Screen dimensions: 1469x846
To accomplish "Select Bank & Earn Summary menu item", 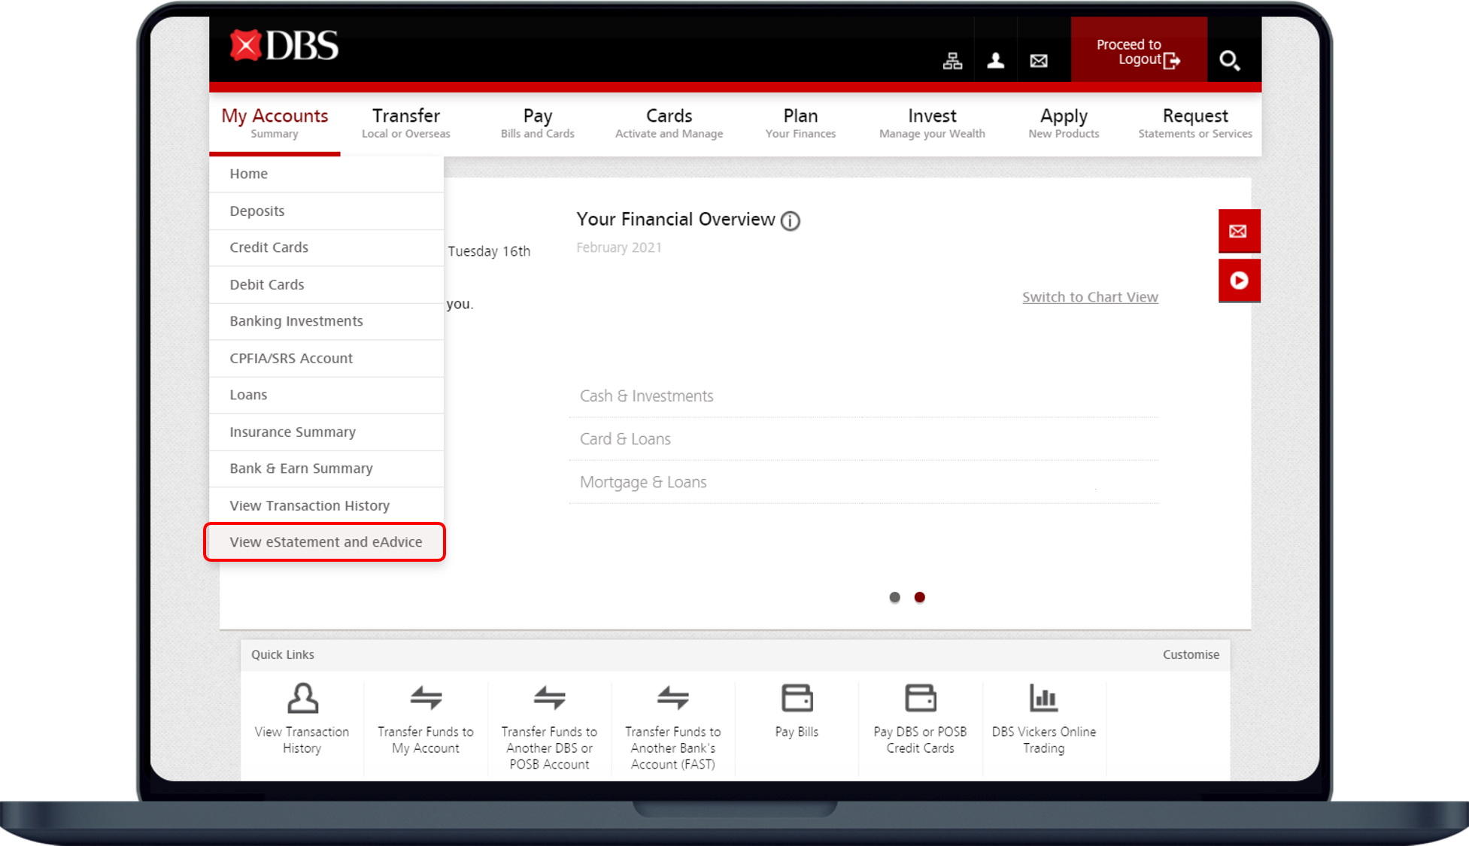I will pos(326,468).
